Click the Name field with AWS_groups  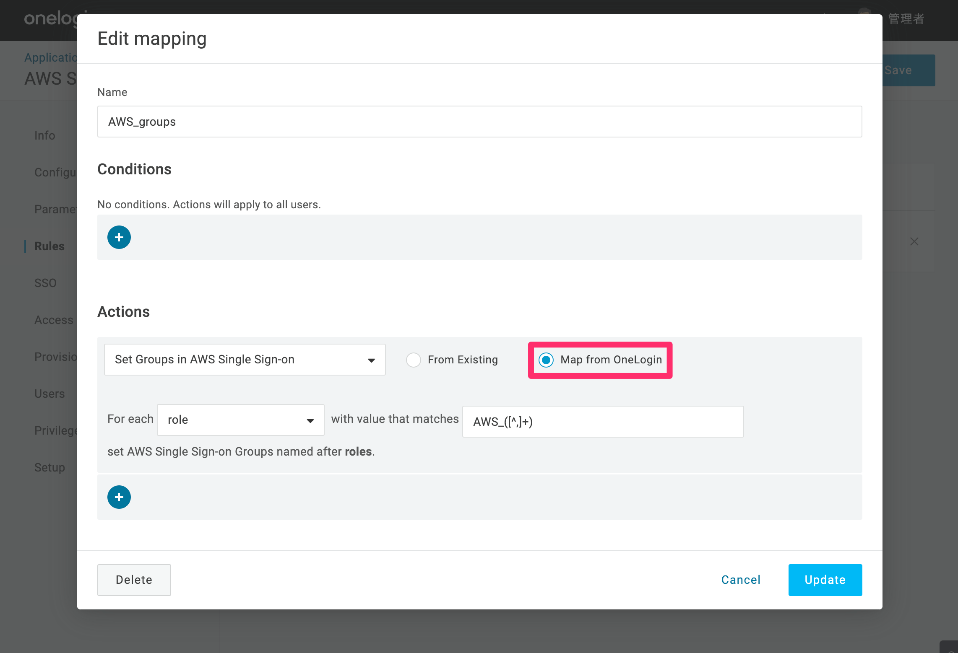(480, 122)
